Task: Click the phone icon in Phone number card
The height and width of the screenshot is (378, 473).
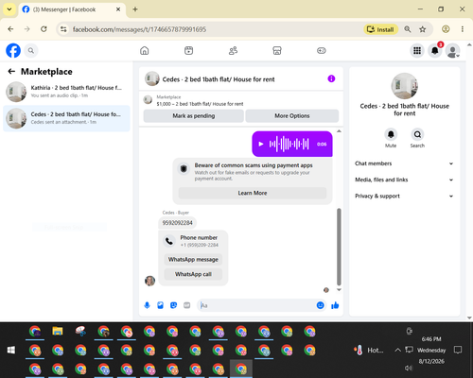Action: tap(169, 241)
